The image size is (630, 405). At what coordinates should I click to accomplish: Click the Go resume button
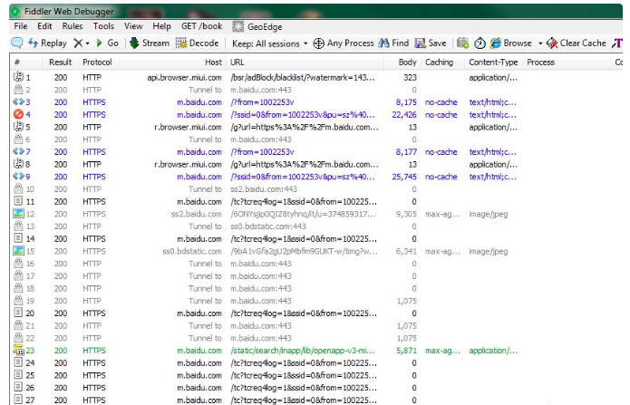108,43
